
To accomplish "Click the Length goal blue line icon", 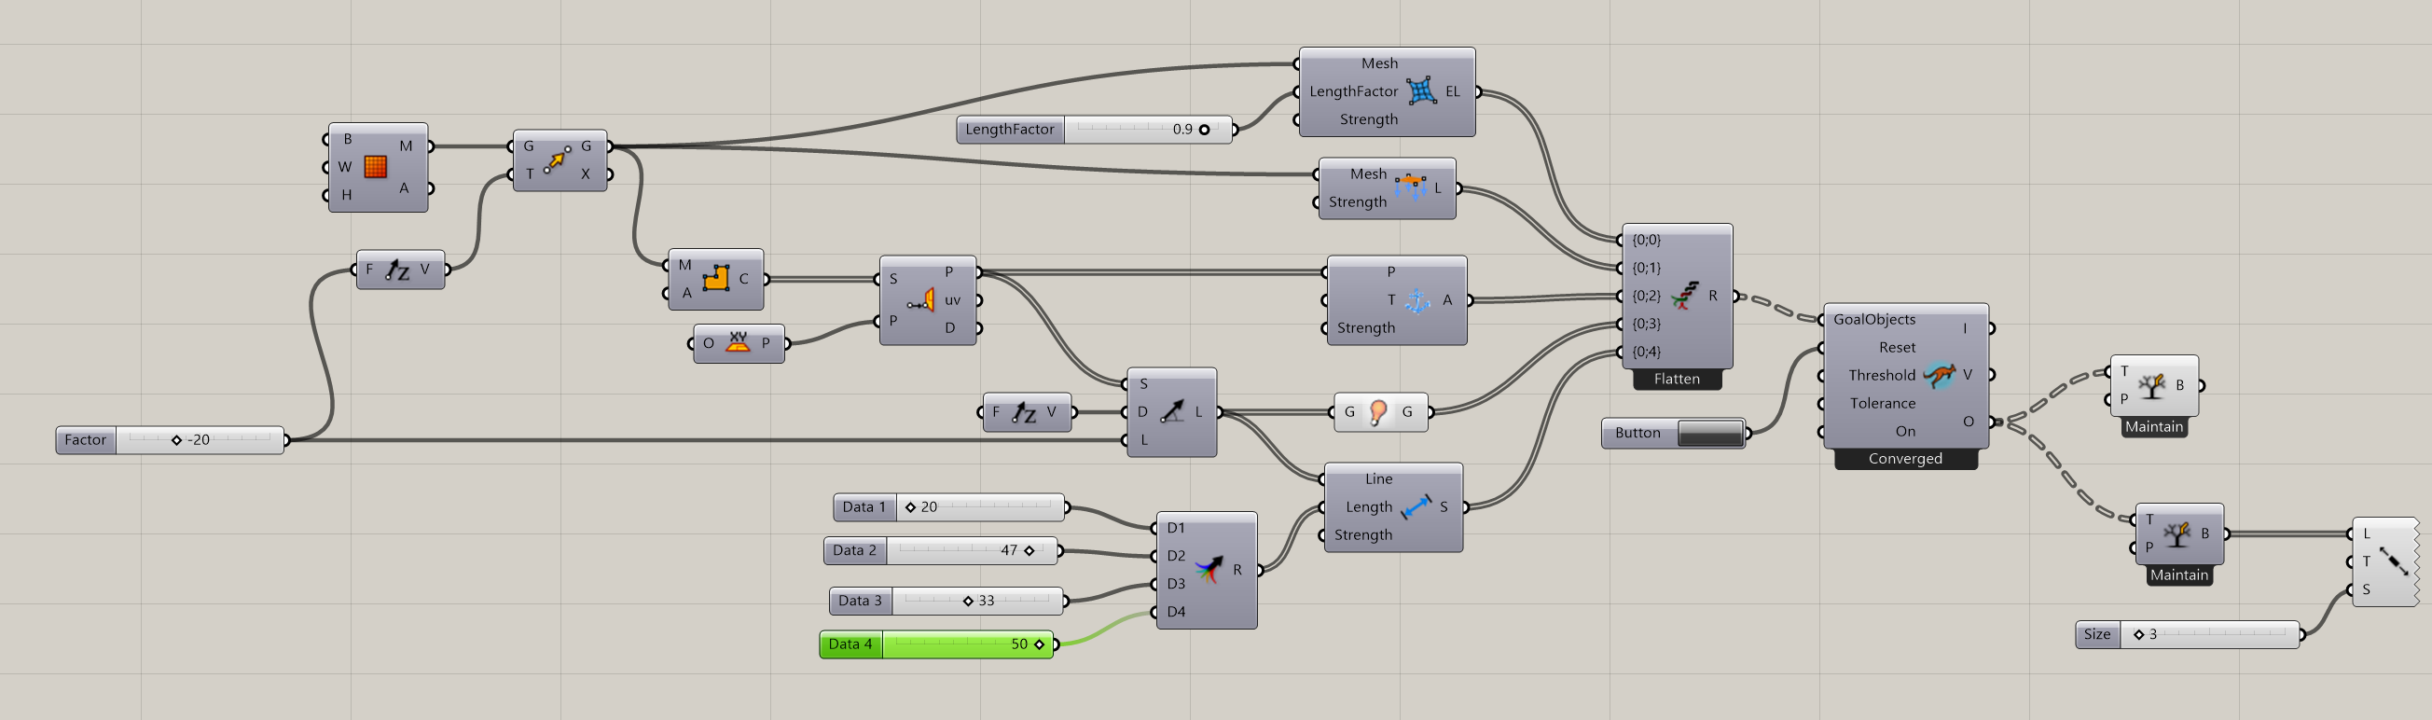I will point(1416,506).
